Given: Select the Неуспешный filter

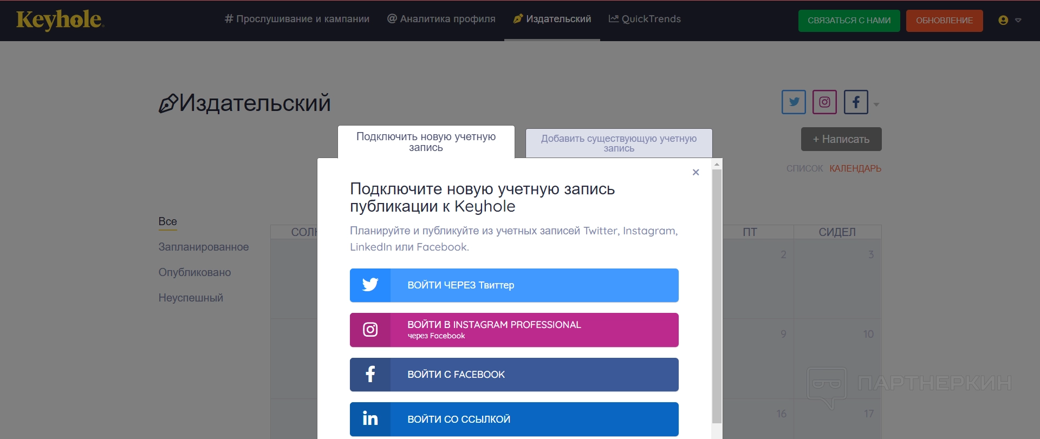Looking at the screenshot, I should click(191, 298).
